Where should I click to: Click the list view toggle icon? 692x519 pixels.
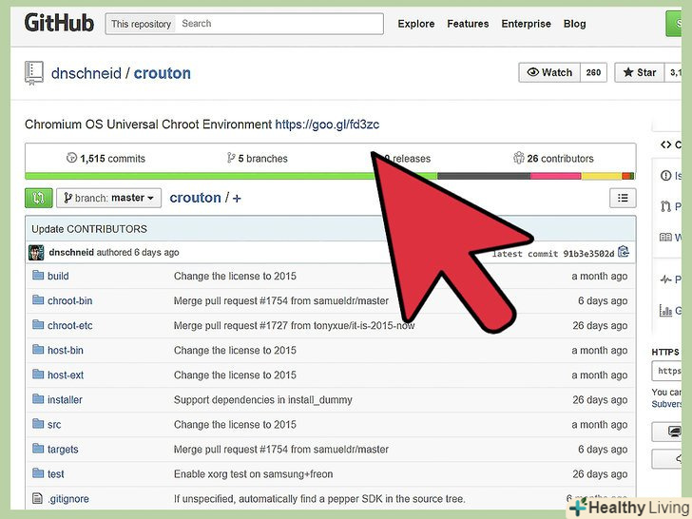point(623,198)
